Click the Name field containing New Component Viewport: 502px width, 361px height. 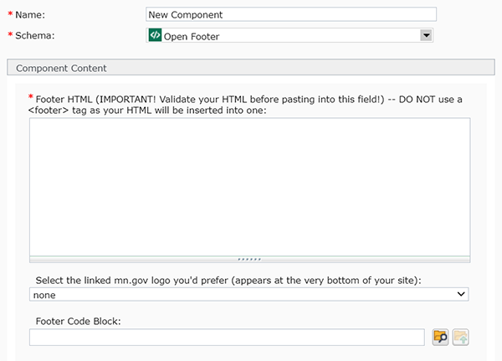point(290,14)
